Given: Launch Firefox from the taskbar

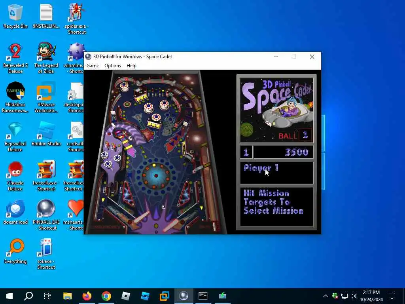Looking at the screenshot, I should pyautogui.click(x=87, y=296).
